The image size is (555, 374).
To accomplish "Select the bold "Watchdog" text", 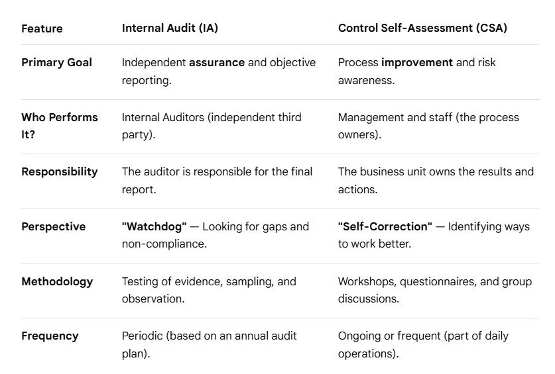I will coord(154,226).
